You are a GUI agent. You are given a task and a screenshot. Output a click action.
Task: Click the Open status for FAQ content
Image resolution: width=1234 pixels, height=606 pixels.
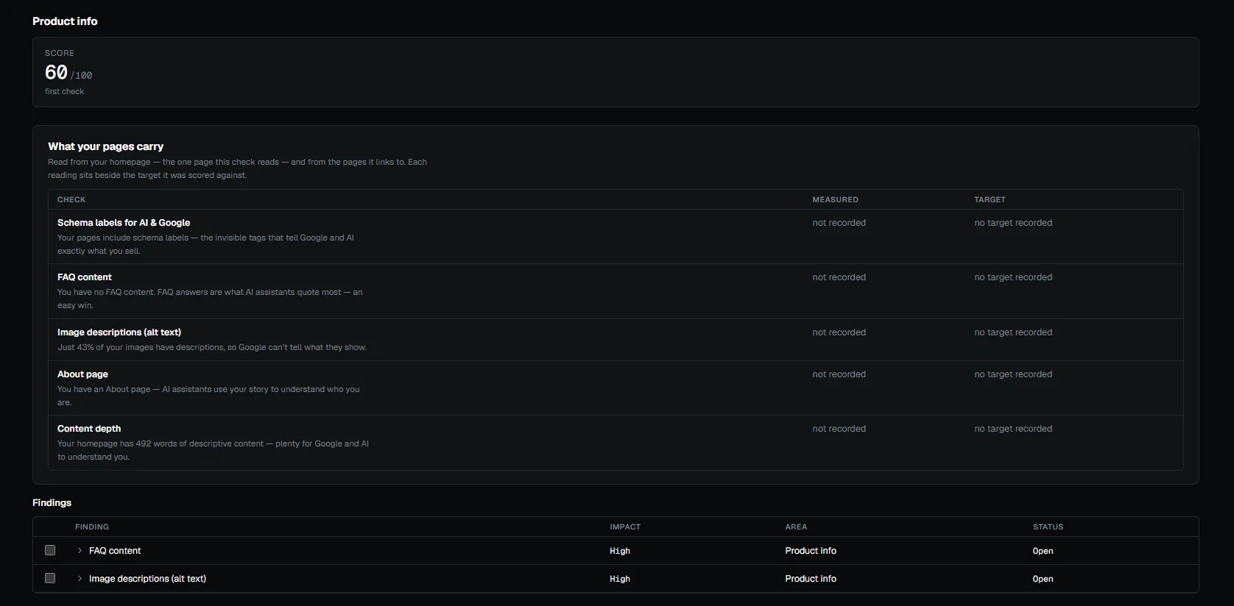pos(1043,551)
